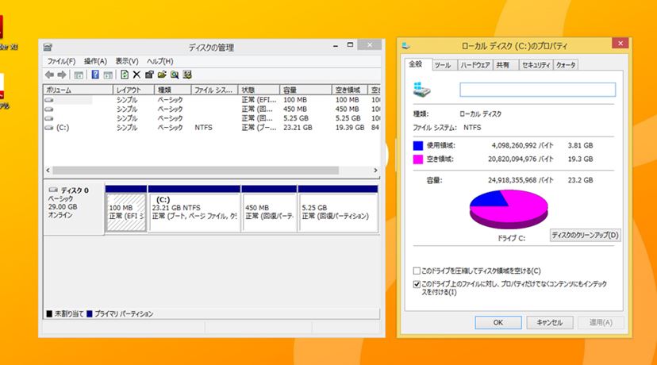Image resolution: width=657 pixels, height=365 pixels.
Task: Click the blue used space color swatch
Action: coord(417,145)
